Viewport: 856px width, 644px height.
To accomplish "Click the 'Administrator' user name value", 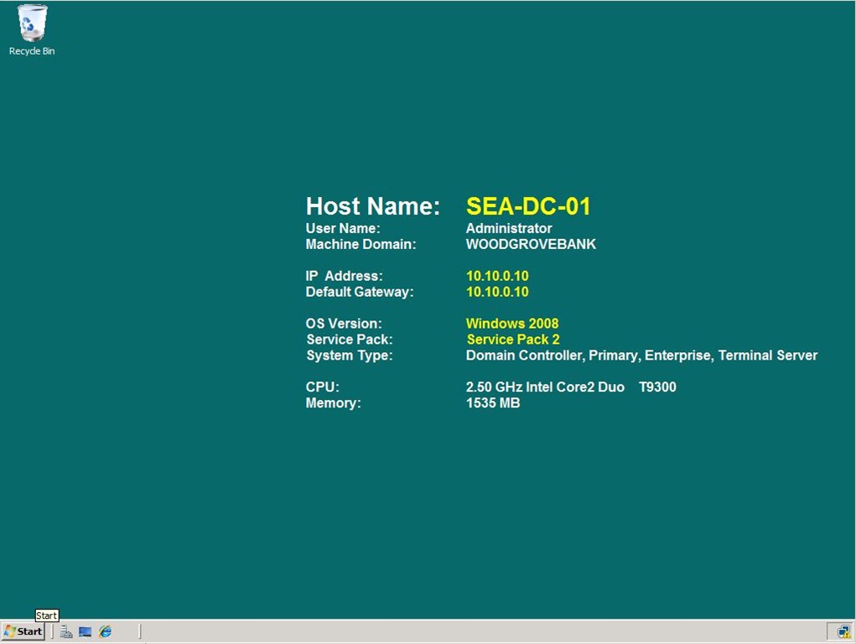I will 509,228.
